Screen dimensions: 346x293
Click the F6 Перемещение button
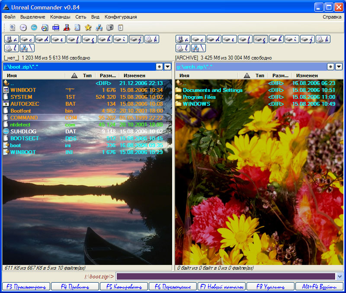173,287
